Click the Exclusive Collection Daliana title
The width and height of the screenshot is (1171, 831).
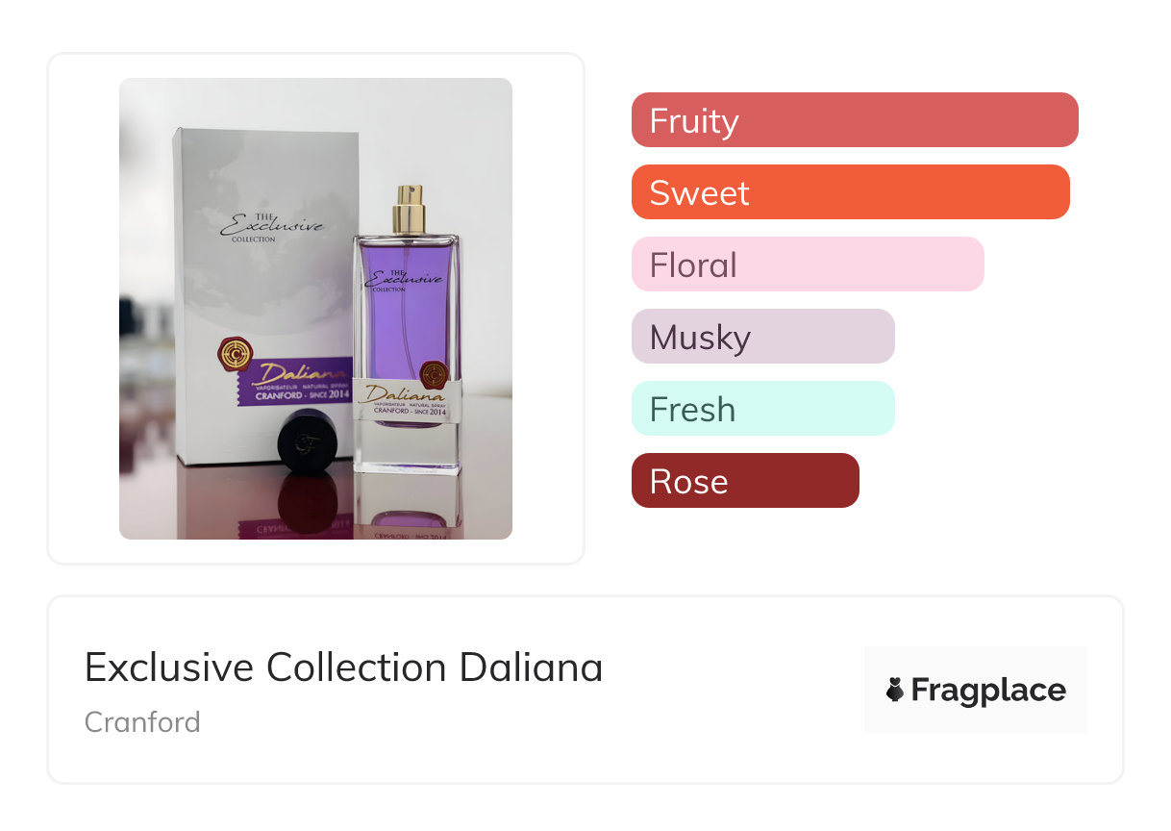(343, 667)
